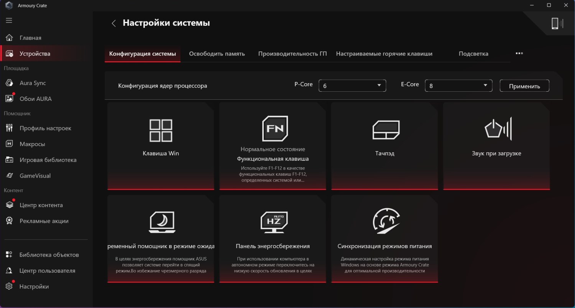The height and width of the screenshot is (308, 575).
Task: Open the P-Core count dropdown
Action: [x=352, y=86]
